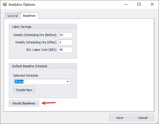Click the Recalc Baselines button
This screenshot has width=159, height=124.
(24, 103)
